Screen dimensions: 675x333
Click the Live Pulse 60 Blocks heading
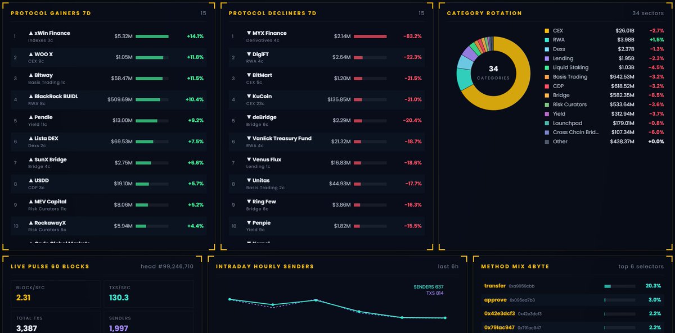pyautogui.click(x=50, y=266)
